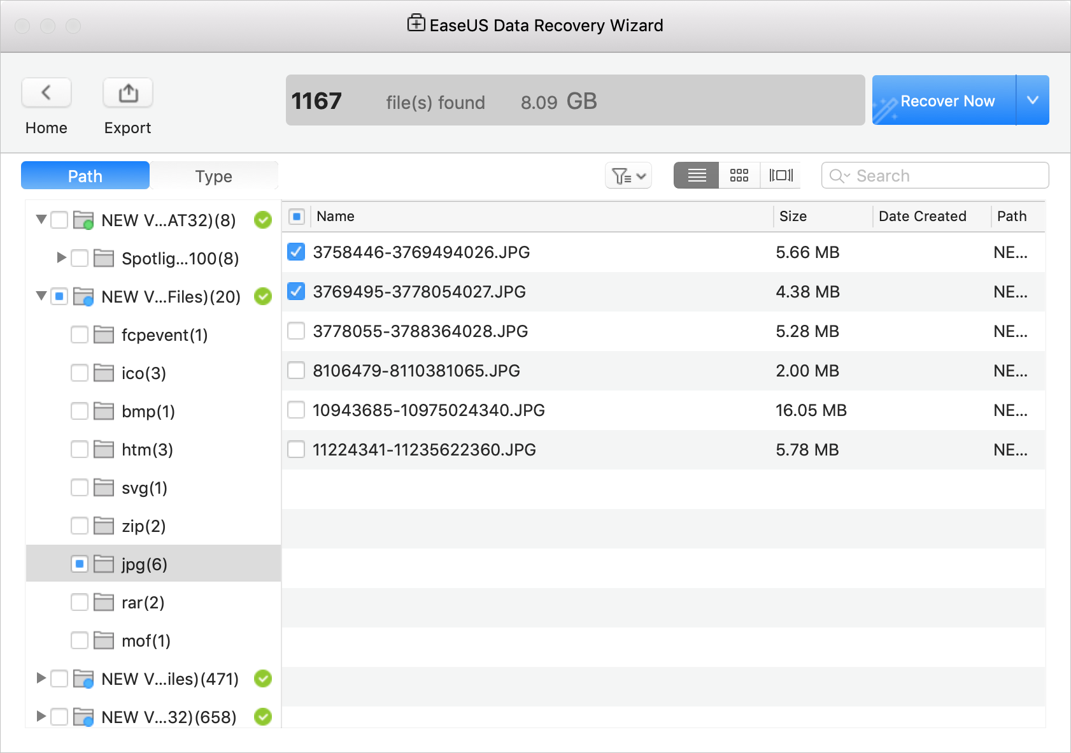Click the zip(2) folder icon
The image size is (1071, 753).
pos(104,526)
